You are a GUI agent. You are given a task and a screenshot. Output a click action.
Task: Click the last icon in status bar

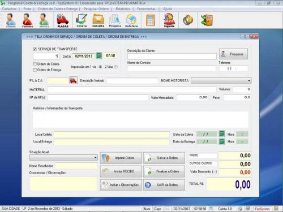[x=276, y=209]
